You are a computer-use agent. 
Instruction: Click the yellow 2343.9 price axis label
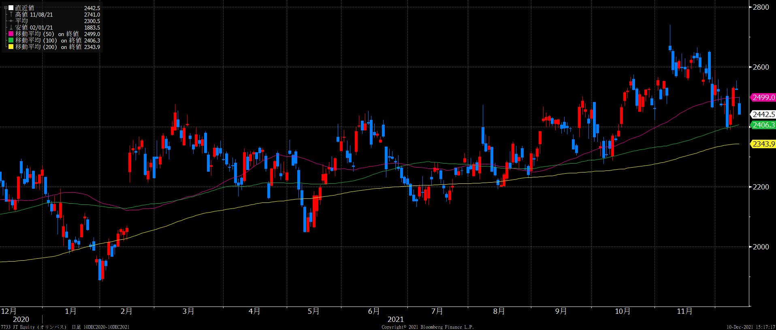click(x=763, y=144)
